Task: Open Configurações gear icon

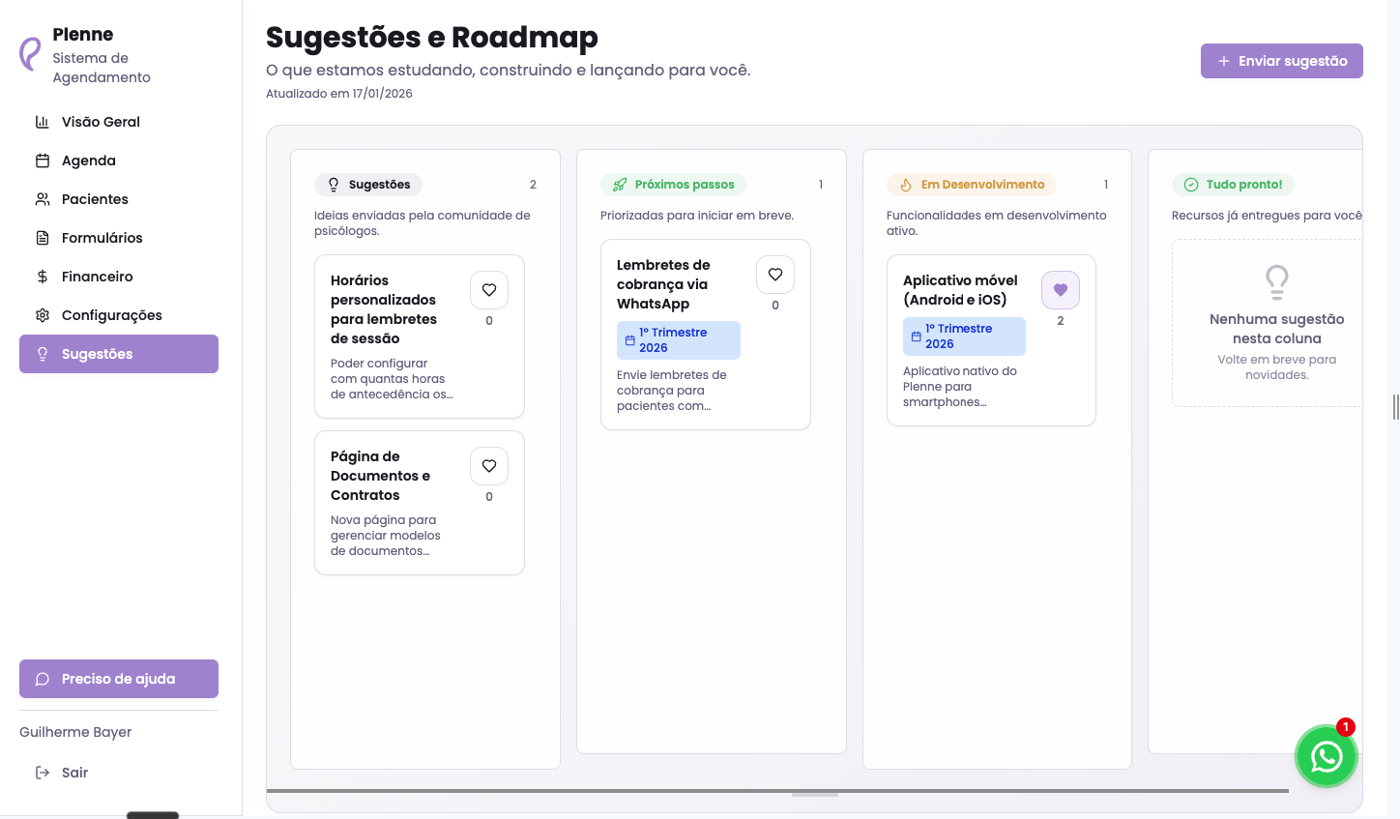Action: (x=42, y=315)
